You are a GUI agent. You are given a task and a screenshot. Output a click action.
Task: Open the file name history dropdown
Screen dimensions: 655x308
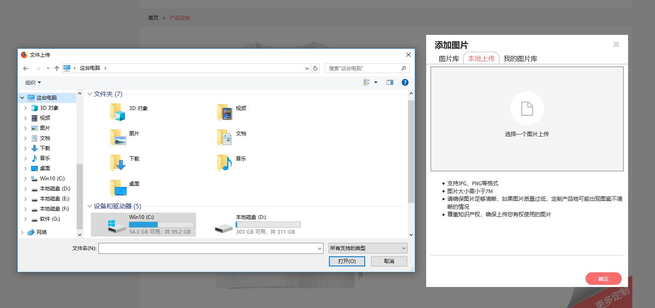click(320, 249)
